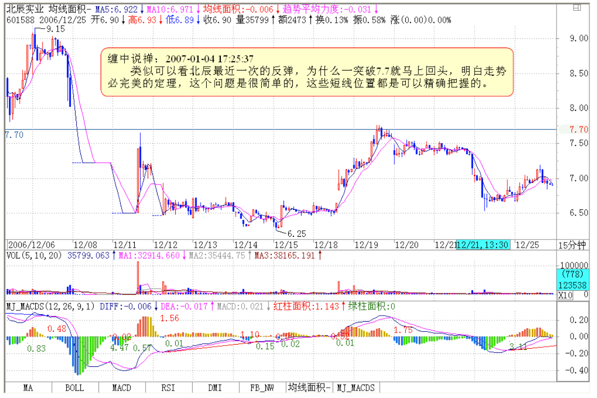Click the MA5:6.922 value in header
Viewport: 597px width, 398px height.
click(117, 9)
